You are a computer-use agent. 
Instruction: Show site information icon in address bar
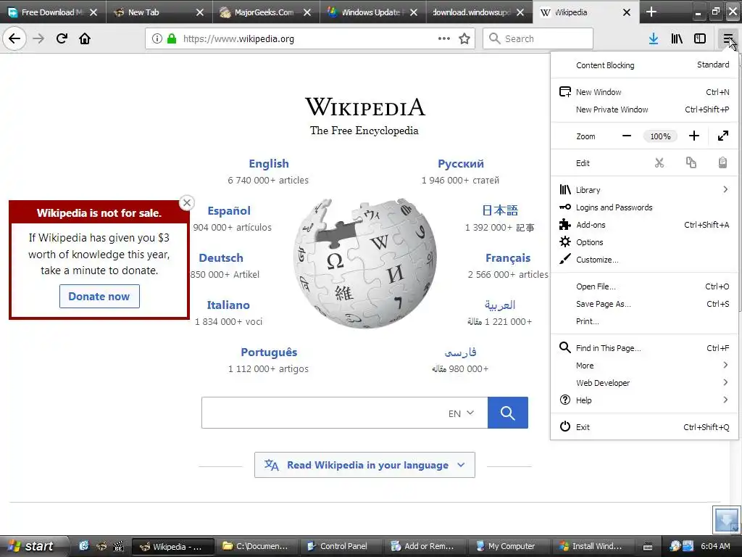click(x=157, y=38)
